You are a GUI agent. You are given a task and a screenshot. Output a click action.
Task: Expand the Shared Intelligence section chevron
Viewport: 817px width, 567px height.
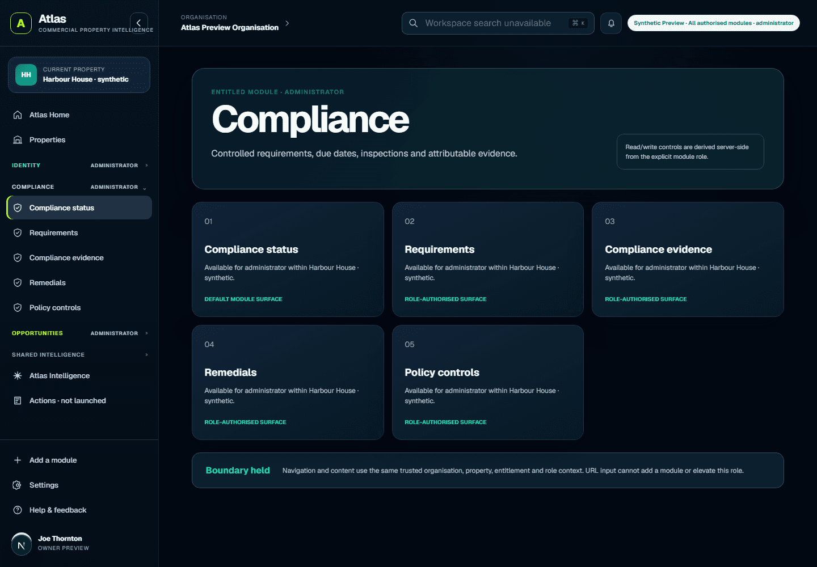(x=146, y=355)
